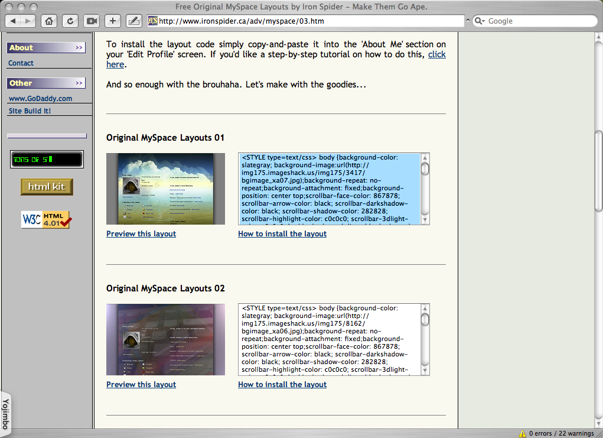Click inside the Layouts 02 code text area
Screen dimensions: 603x438
click(x=329, y=339)
